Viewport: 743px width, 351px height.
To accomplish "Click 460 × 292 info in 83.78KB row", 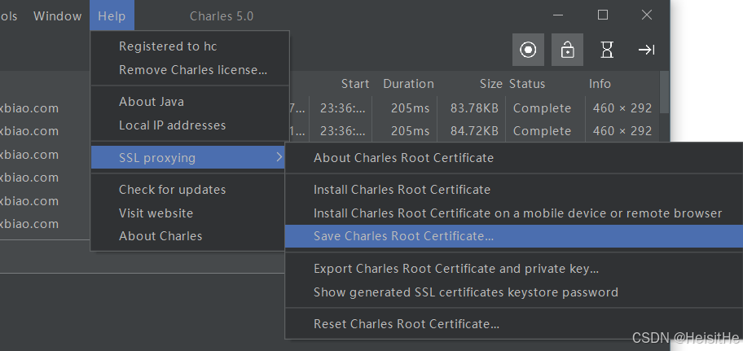I will [622, 108].
